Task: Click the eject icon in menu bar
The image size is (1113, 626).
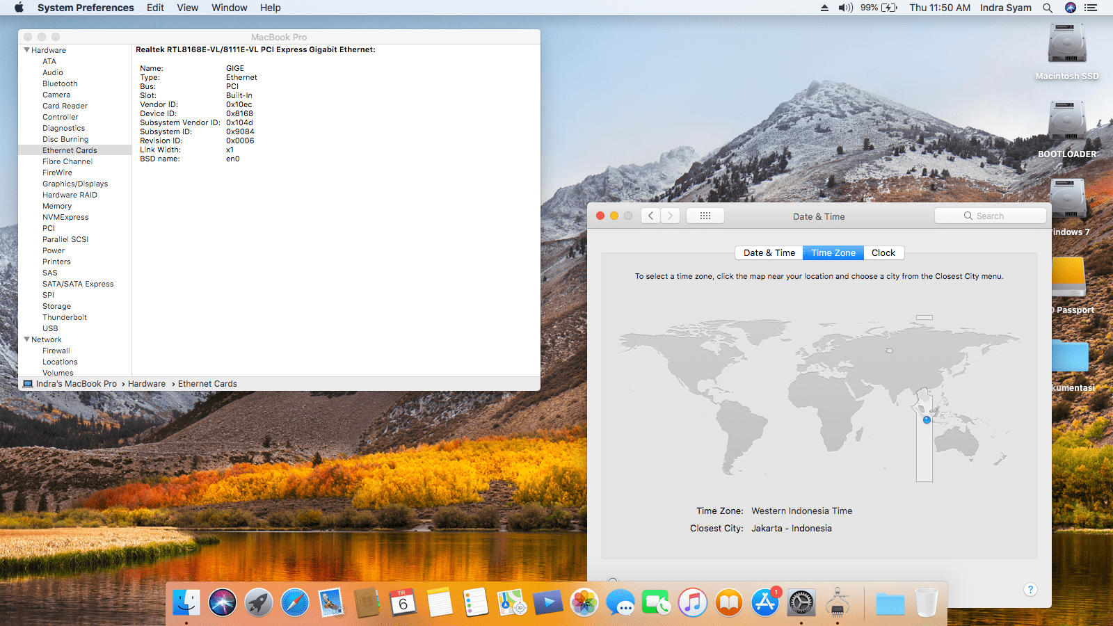Action: (824, 8)
